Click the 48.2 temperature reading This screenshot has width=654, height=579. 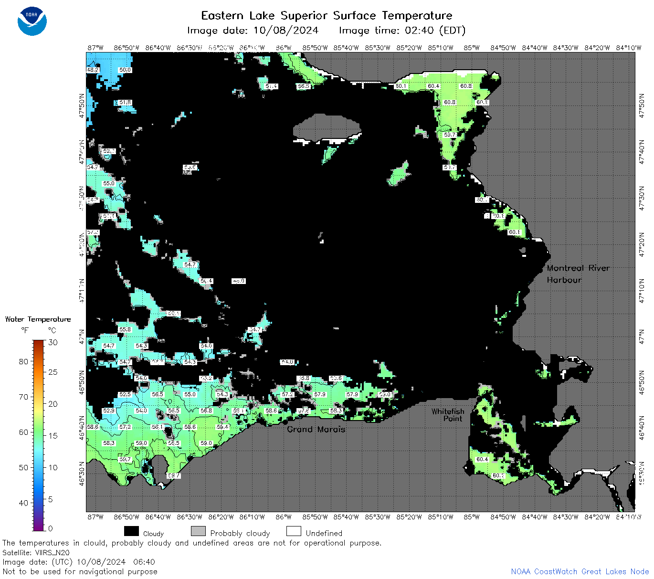pos(93,70)
